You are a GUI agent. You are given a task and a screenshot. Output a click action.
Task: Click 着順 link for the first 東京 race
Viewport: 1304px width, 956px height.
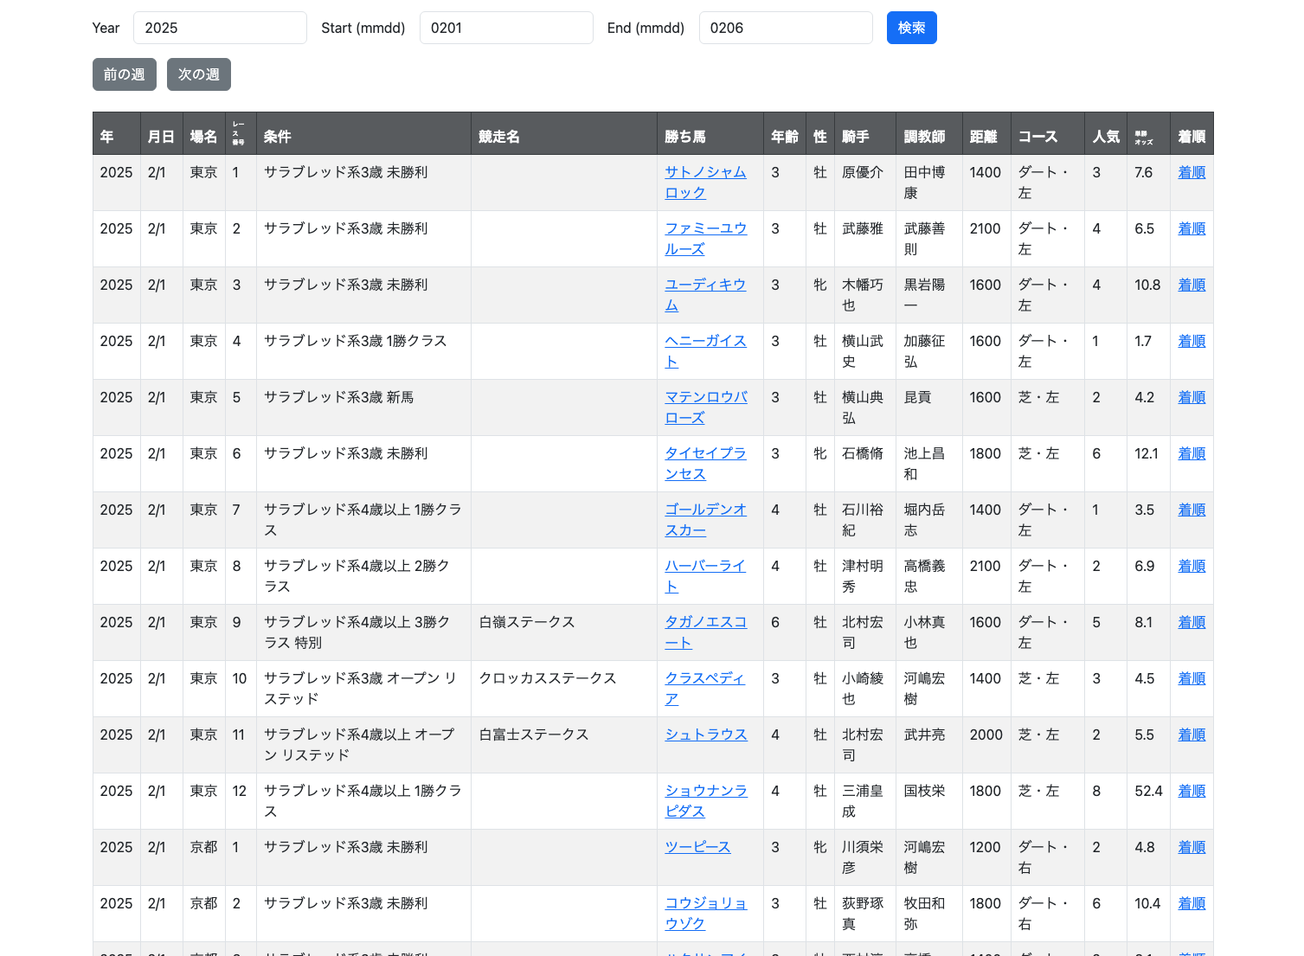point(1191,171)
